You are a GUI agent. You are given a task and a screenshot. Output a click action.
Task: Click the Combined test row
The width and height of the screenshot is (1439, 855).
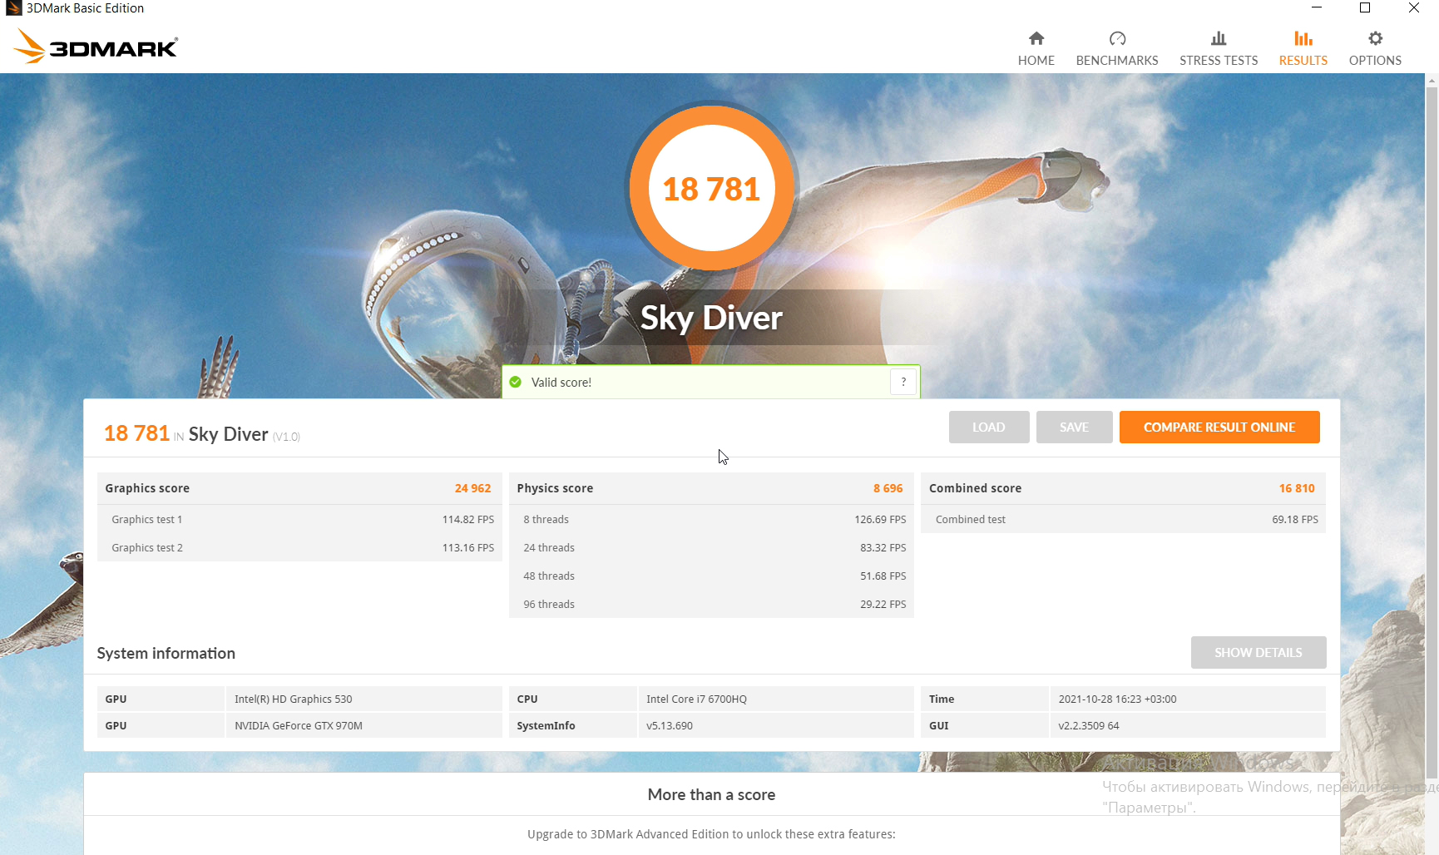[x=1123, y=519]
